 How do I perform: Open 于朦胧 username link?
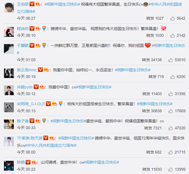point(23,45)
